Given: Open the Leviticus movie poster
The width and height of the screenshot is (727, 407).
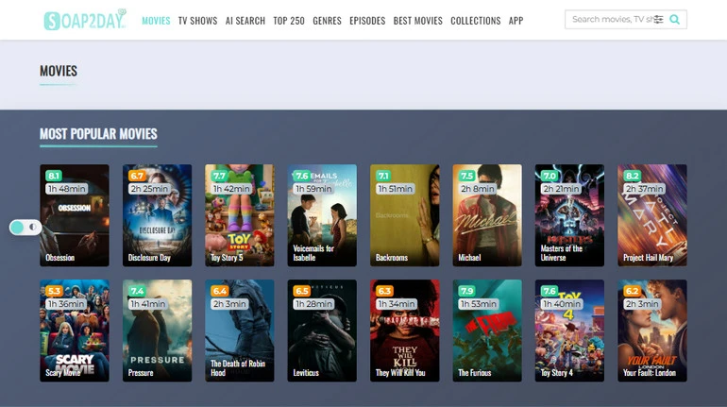Looking at the screenshot, I should pos(322,331).
